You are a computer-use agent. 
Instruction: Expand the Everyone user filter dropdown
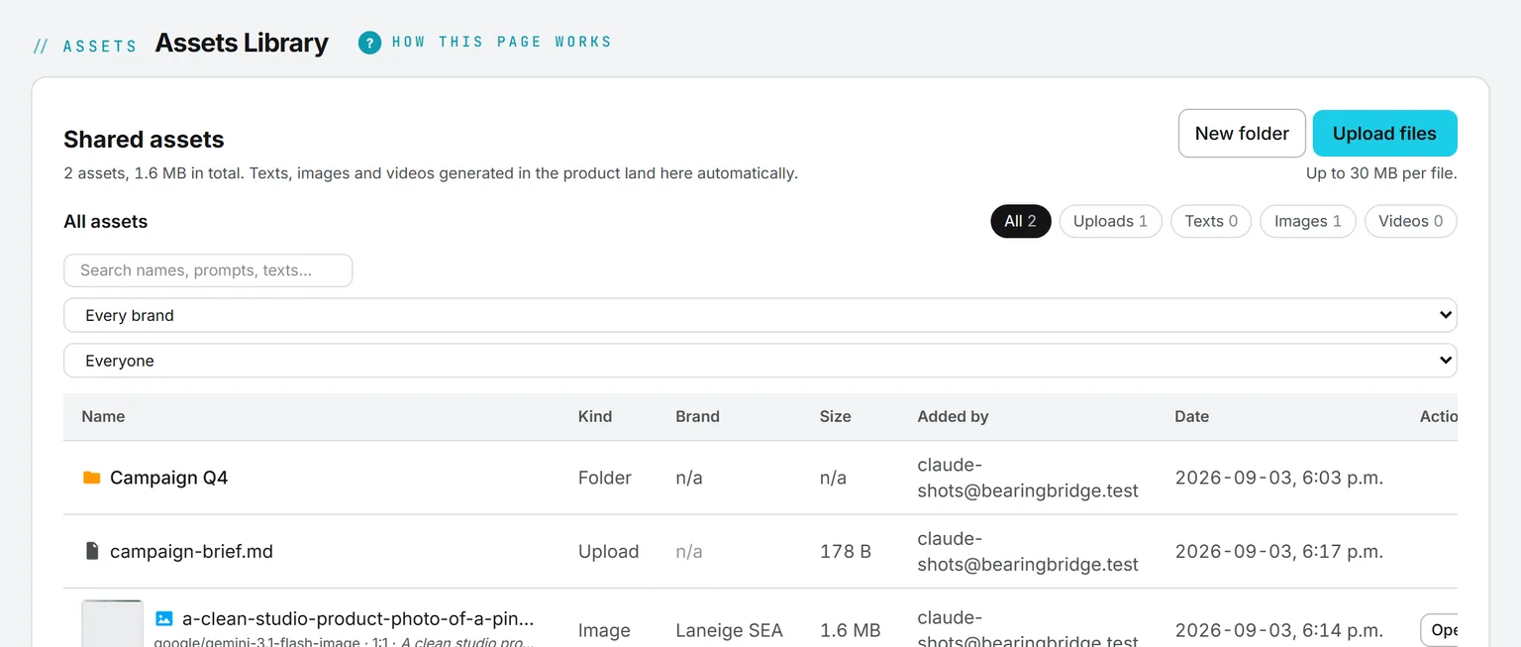point(760,361)
